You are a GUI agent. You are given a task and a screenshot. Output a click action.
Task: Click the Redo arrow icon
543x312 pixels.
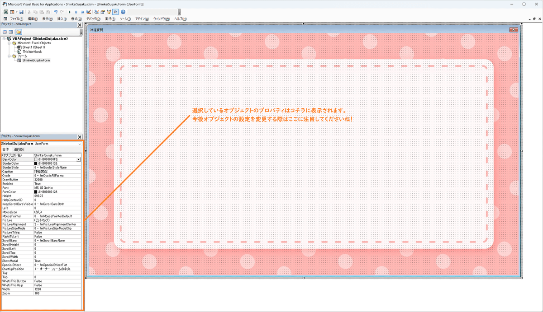(62, 12)
